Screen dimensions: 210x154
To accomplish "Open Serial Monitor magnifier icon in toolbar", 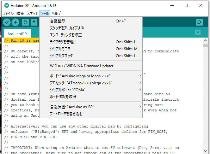I will tap(199, 22).
